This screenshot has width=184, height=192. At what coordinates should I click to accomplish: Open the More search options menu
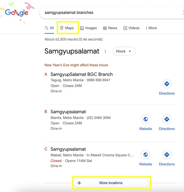(151, 28)
